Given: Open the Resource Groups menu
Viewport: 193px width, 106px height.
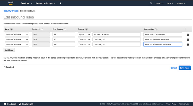Looking at the screenshot, I should point(46,3).
